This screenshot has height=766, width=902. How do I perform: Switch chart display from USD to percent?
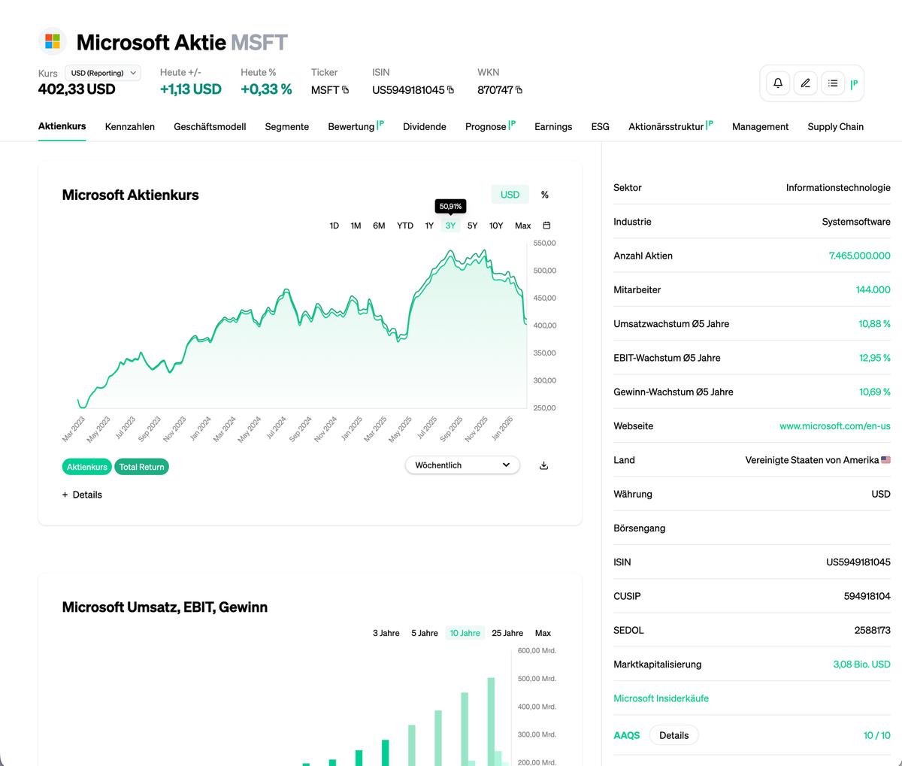[544, 194]
